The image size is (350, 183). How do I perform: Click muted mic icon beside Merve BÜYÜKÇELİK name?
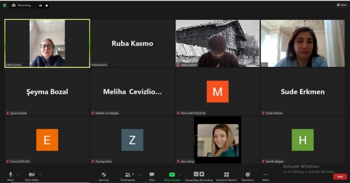(178, 113)
